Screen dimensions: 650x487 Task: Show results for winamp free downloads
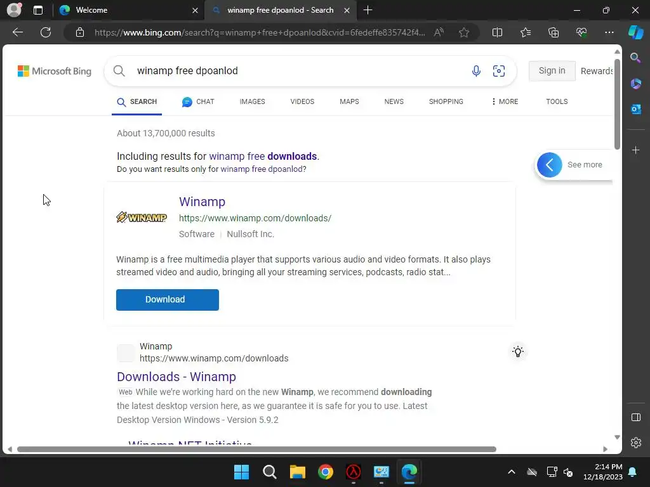(263, 156)
